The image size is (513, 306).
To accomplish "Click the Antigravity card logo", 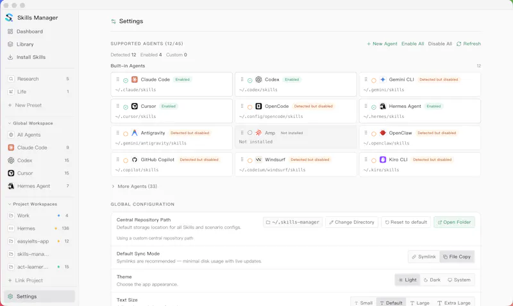I will point(135,133).
